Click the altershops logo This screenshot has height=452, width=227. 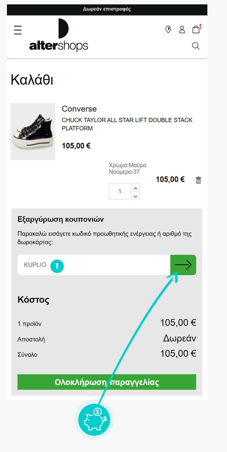(59, 36)
